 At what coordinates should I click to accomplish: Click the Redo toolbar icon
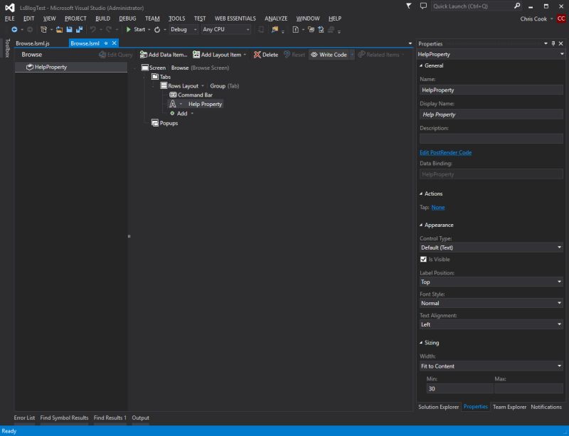point(109,29)
